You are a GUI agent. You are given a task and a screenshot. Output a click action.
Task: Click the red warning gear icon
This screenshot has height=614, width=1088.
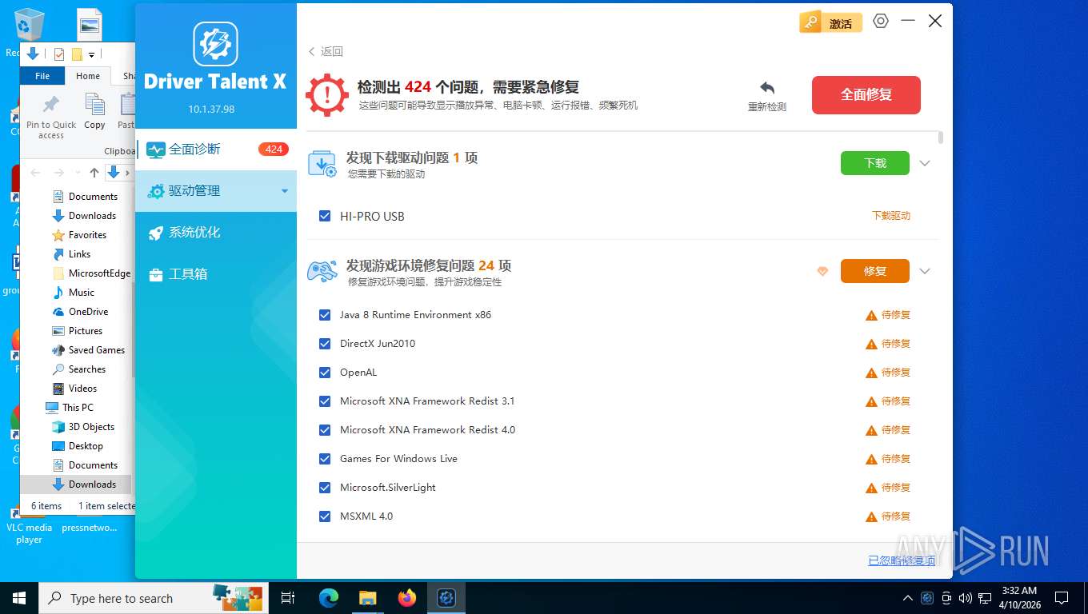point(326,94)
